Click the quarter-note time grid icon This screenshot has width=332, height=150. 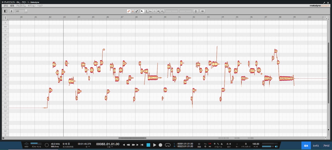click(x=327, y=18)
